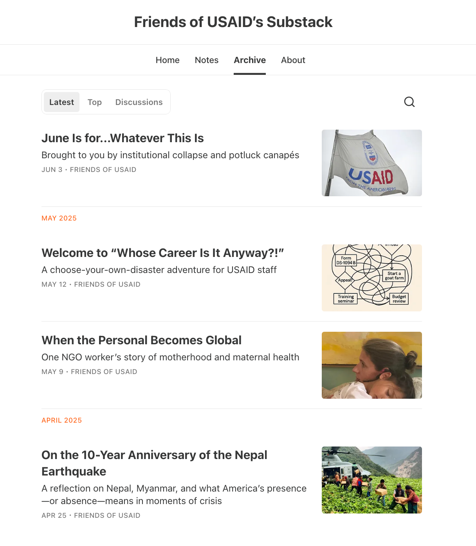This screenshot has height=546, width=476.
Task: Click the USAID flag thumbnail
Action: click(372, 163)
